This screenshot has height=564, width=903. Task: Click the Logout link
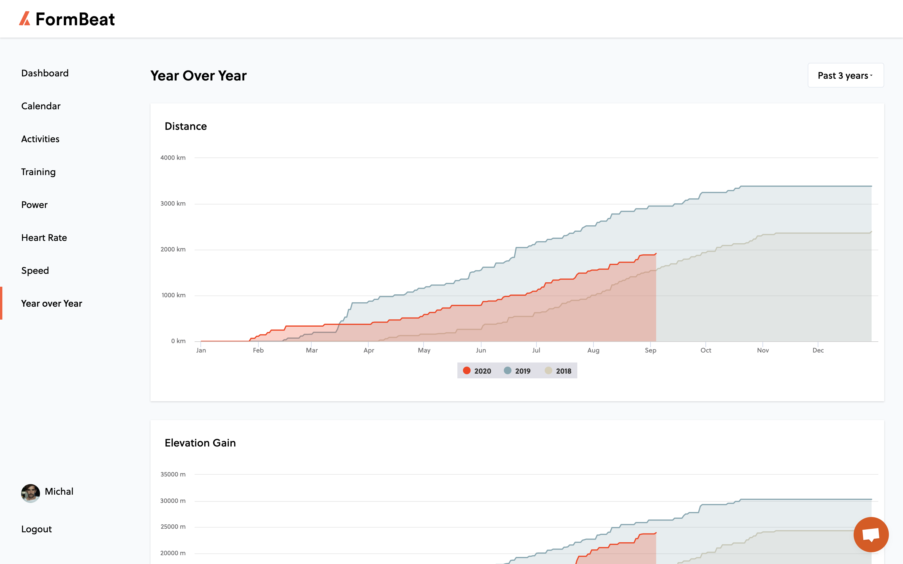tap(36, 529)
